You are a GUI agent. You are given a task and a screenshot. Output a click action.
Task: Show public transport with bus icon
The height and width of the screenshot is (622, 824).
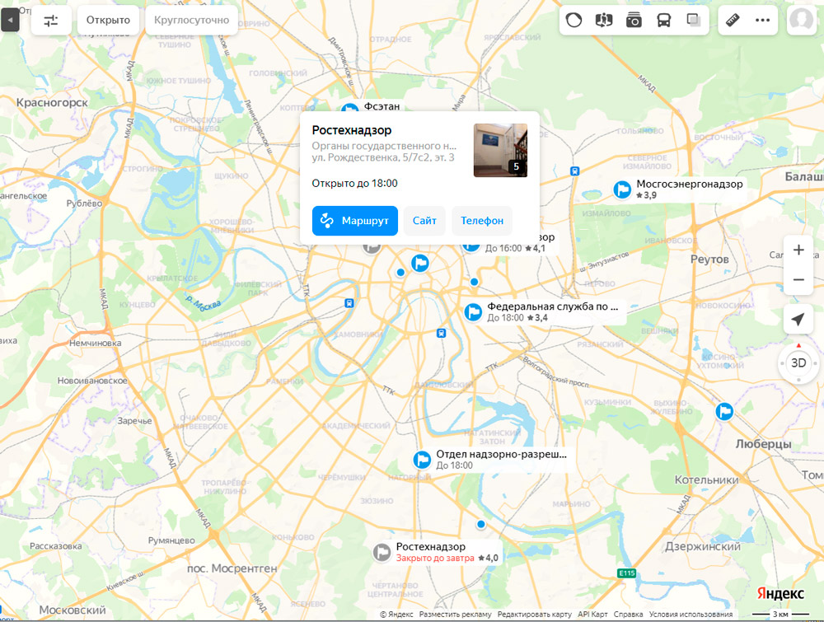coord(663,20)
